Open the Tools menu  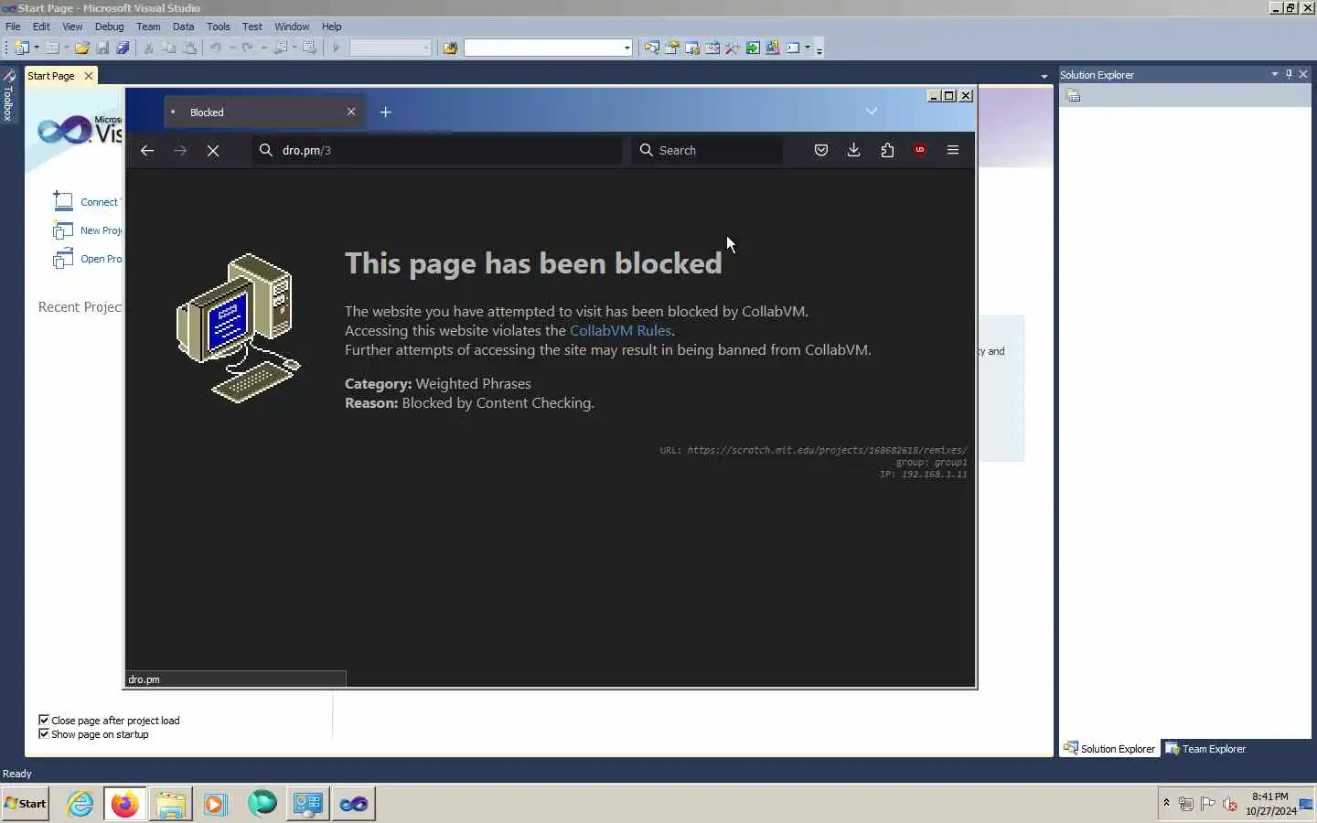[x=218, y=27]
